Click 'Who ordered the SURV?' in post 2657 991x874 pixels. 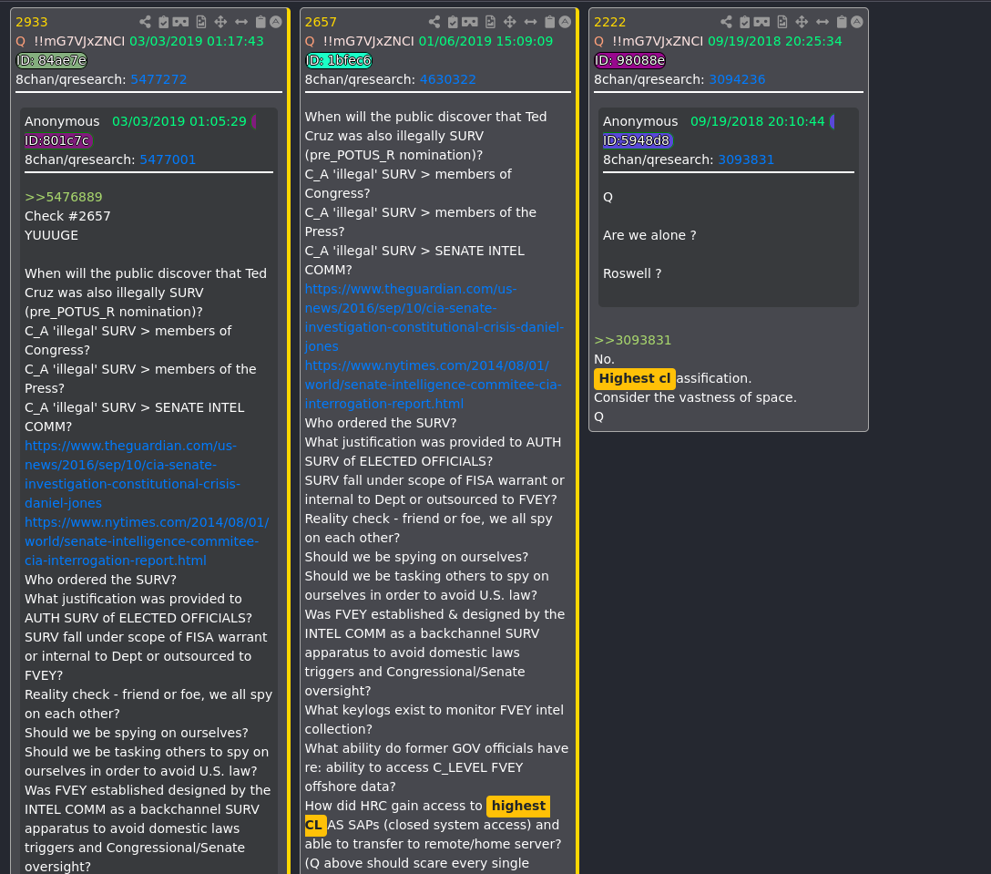pos(381,423)
